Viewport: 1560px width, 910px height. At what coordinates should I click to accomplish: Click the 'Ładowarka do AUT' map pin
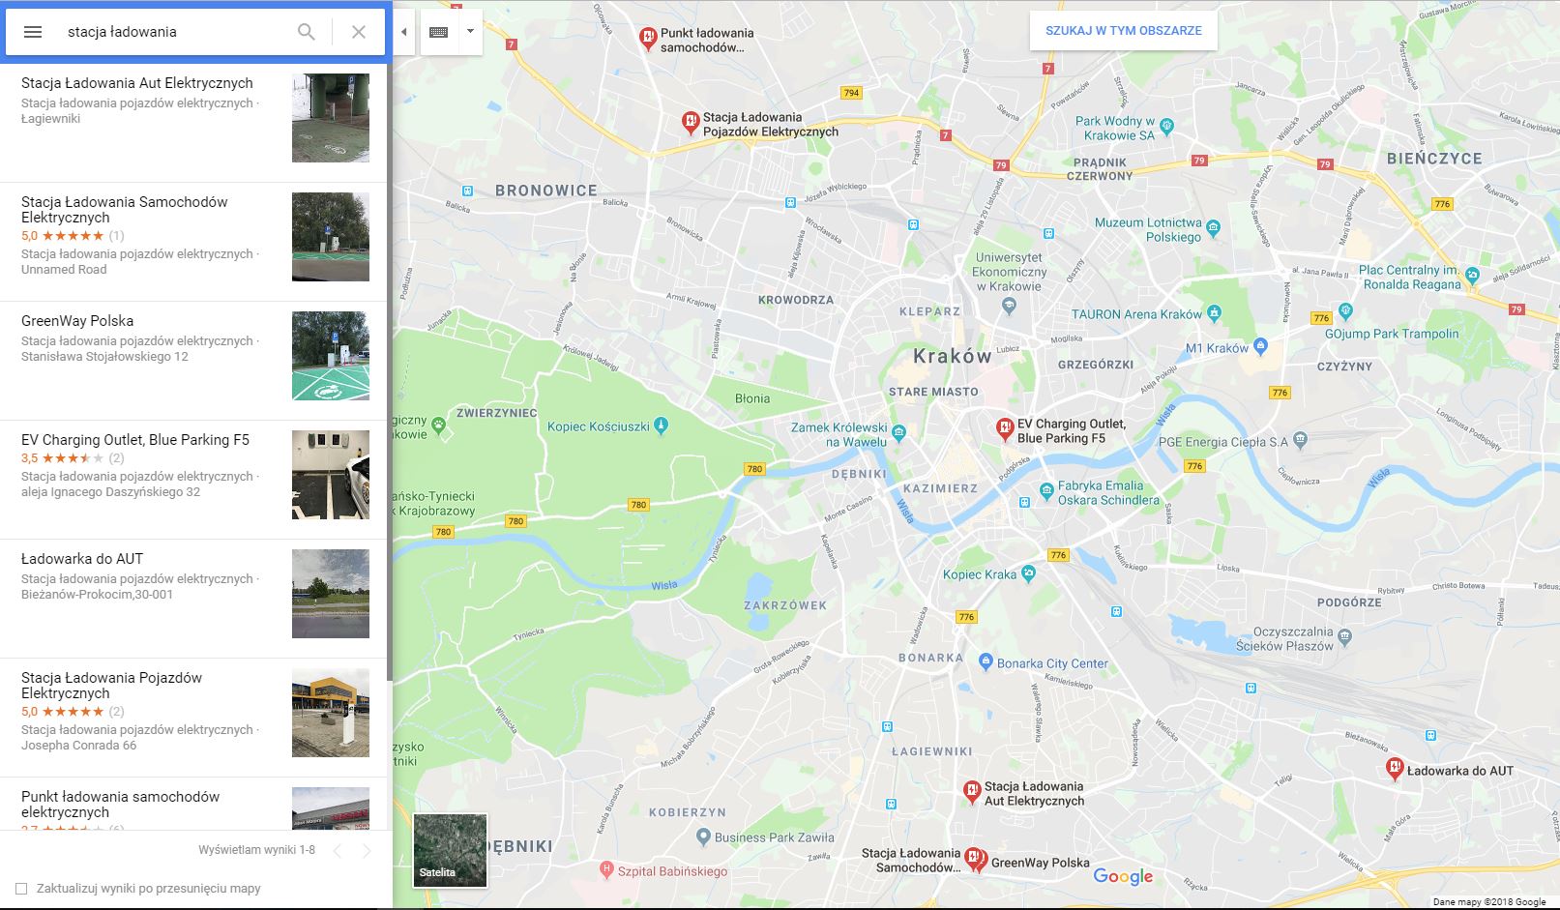click(1395, 770)
